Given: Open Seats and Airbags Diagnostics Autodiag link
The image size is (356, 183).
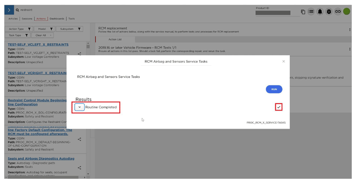Looking at the screenshot, I should (41, 158).
